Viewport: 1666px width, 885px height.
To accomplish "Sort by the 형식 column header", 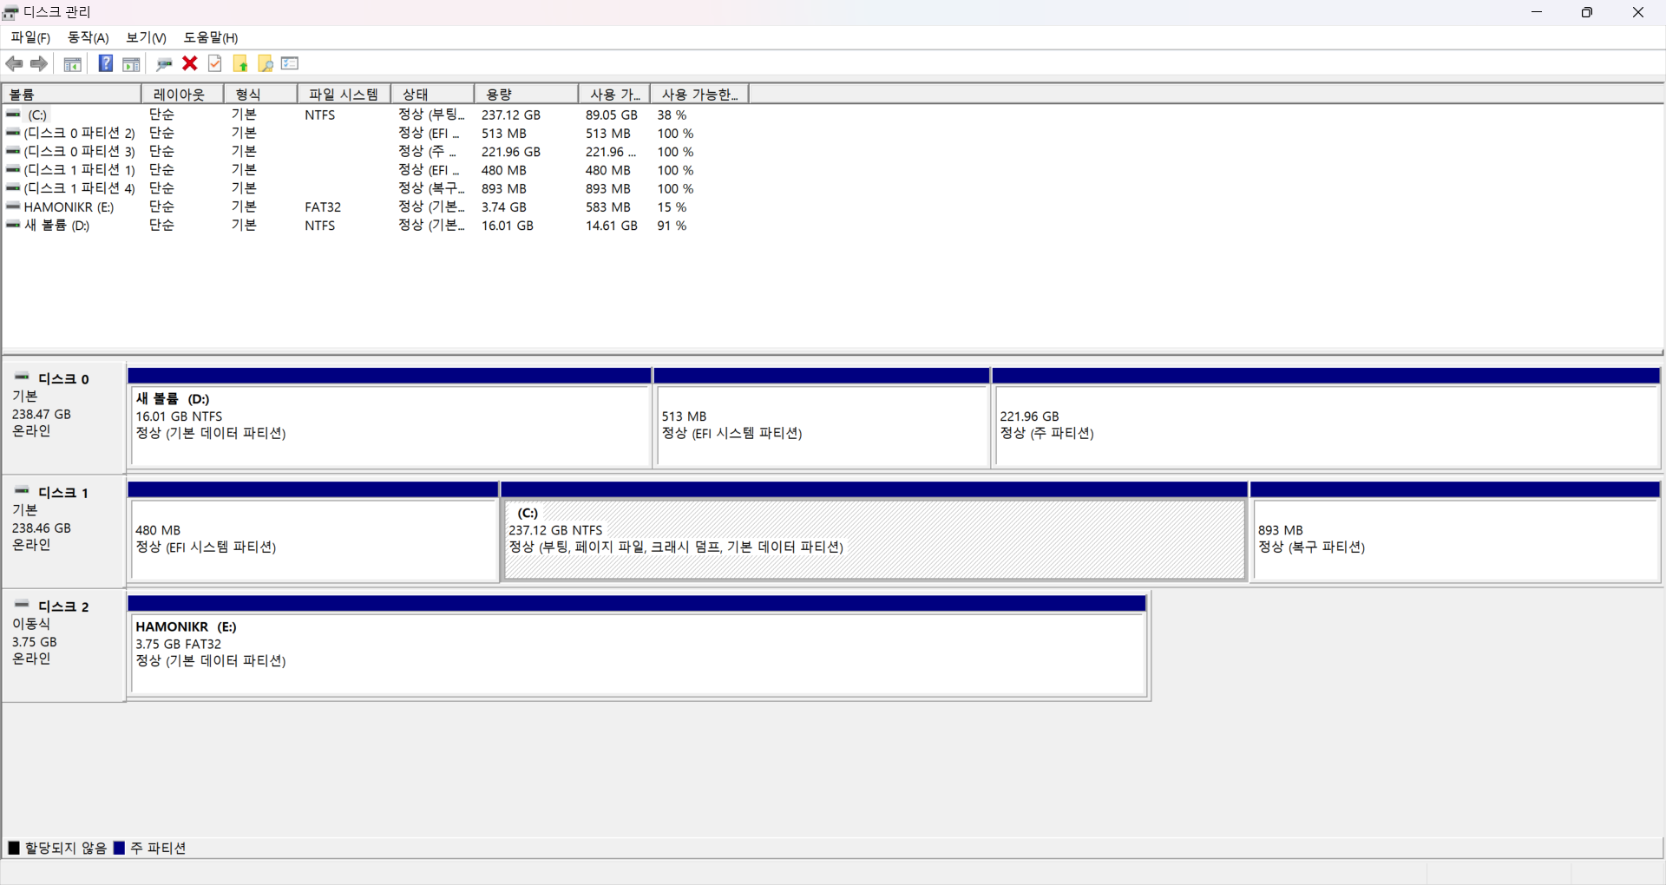I will tap(260, 94).
